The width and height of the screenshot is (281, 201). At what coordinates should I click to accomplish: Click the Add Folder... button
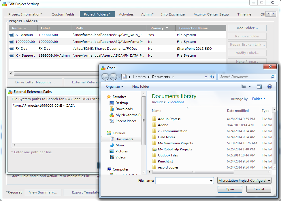(247, 28)
